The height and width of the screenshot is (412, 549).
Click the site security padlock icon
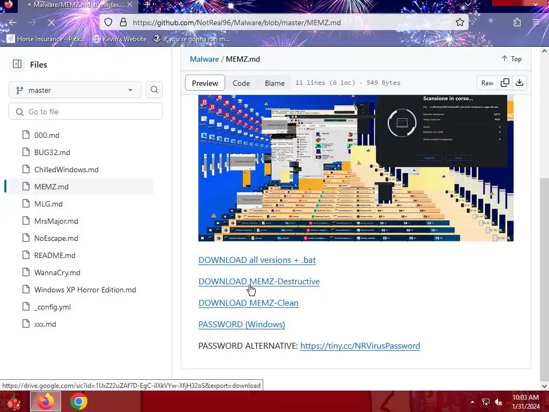click(123, 23)
